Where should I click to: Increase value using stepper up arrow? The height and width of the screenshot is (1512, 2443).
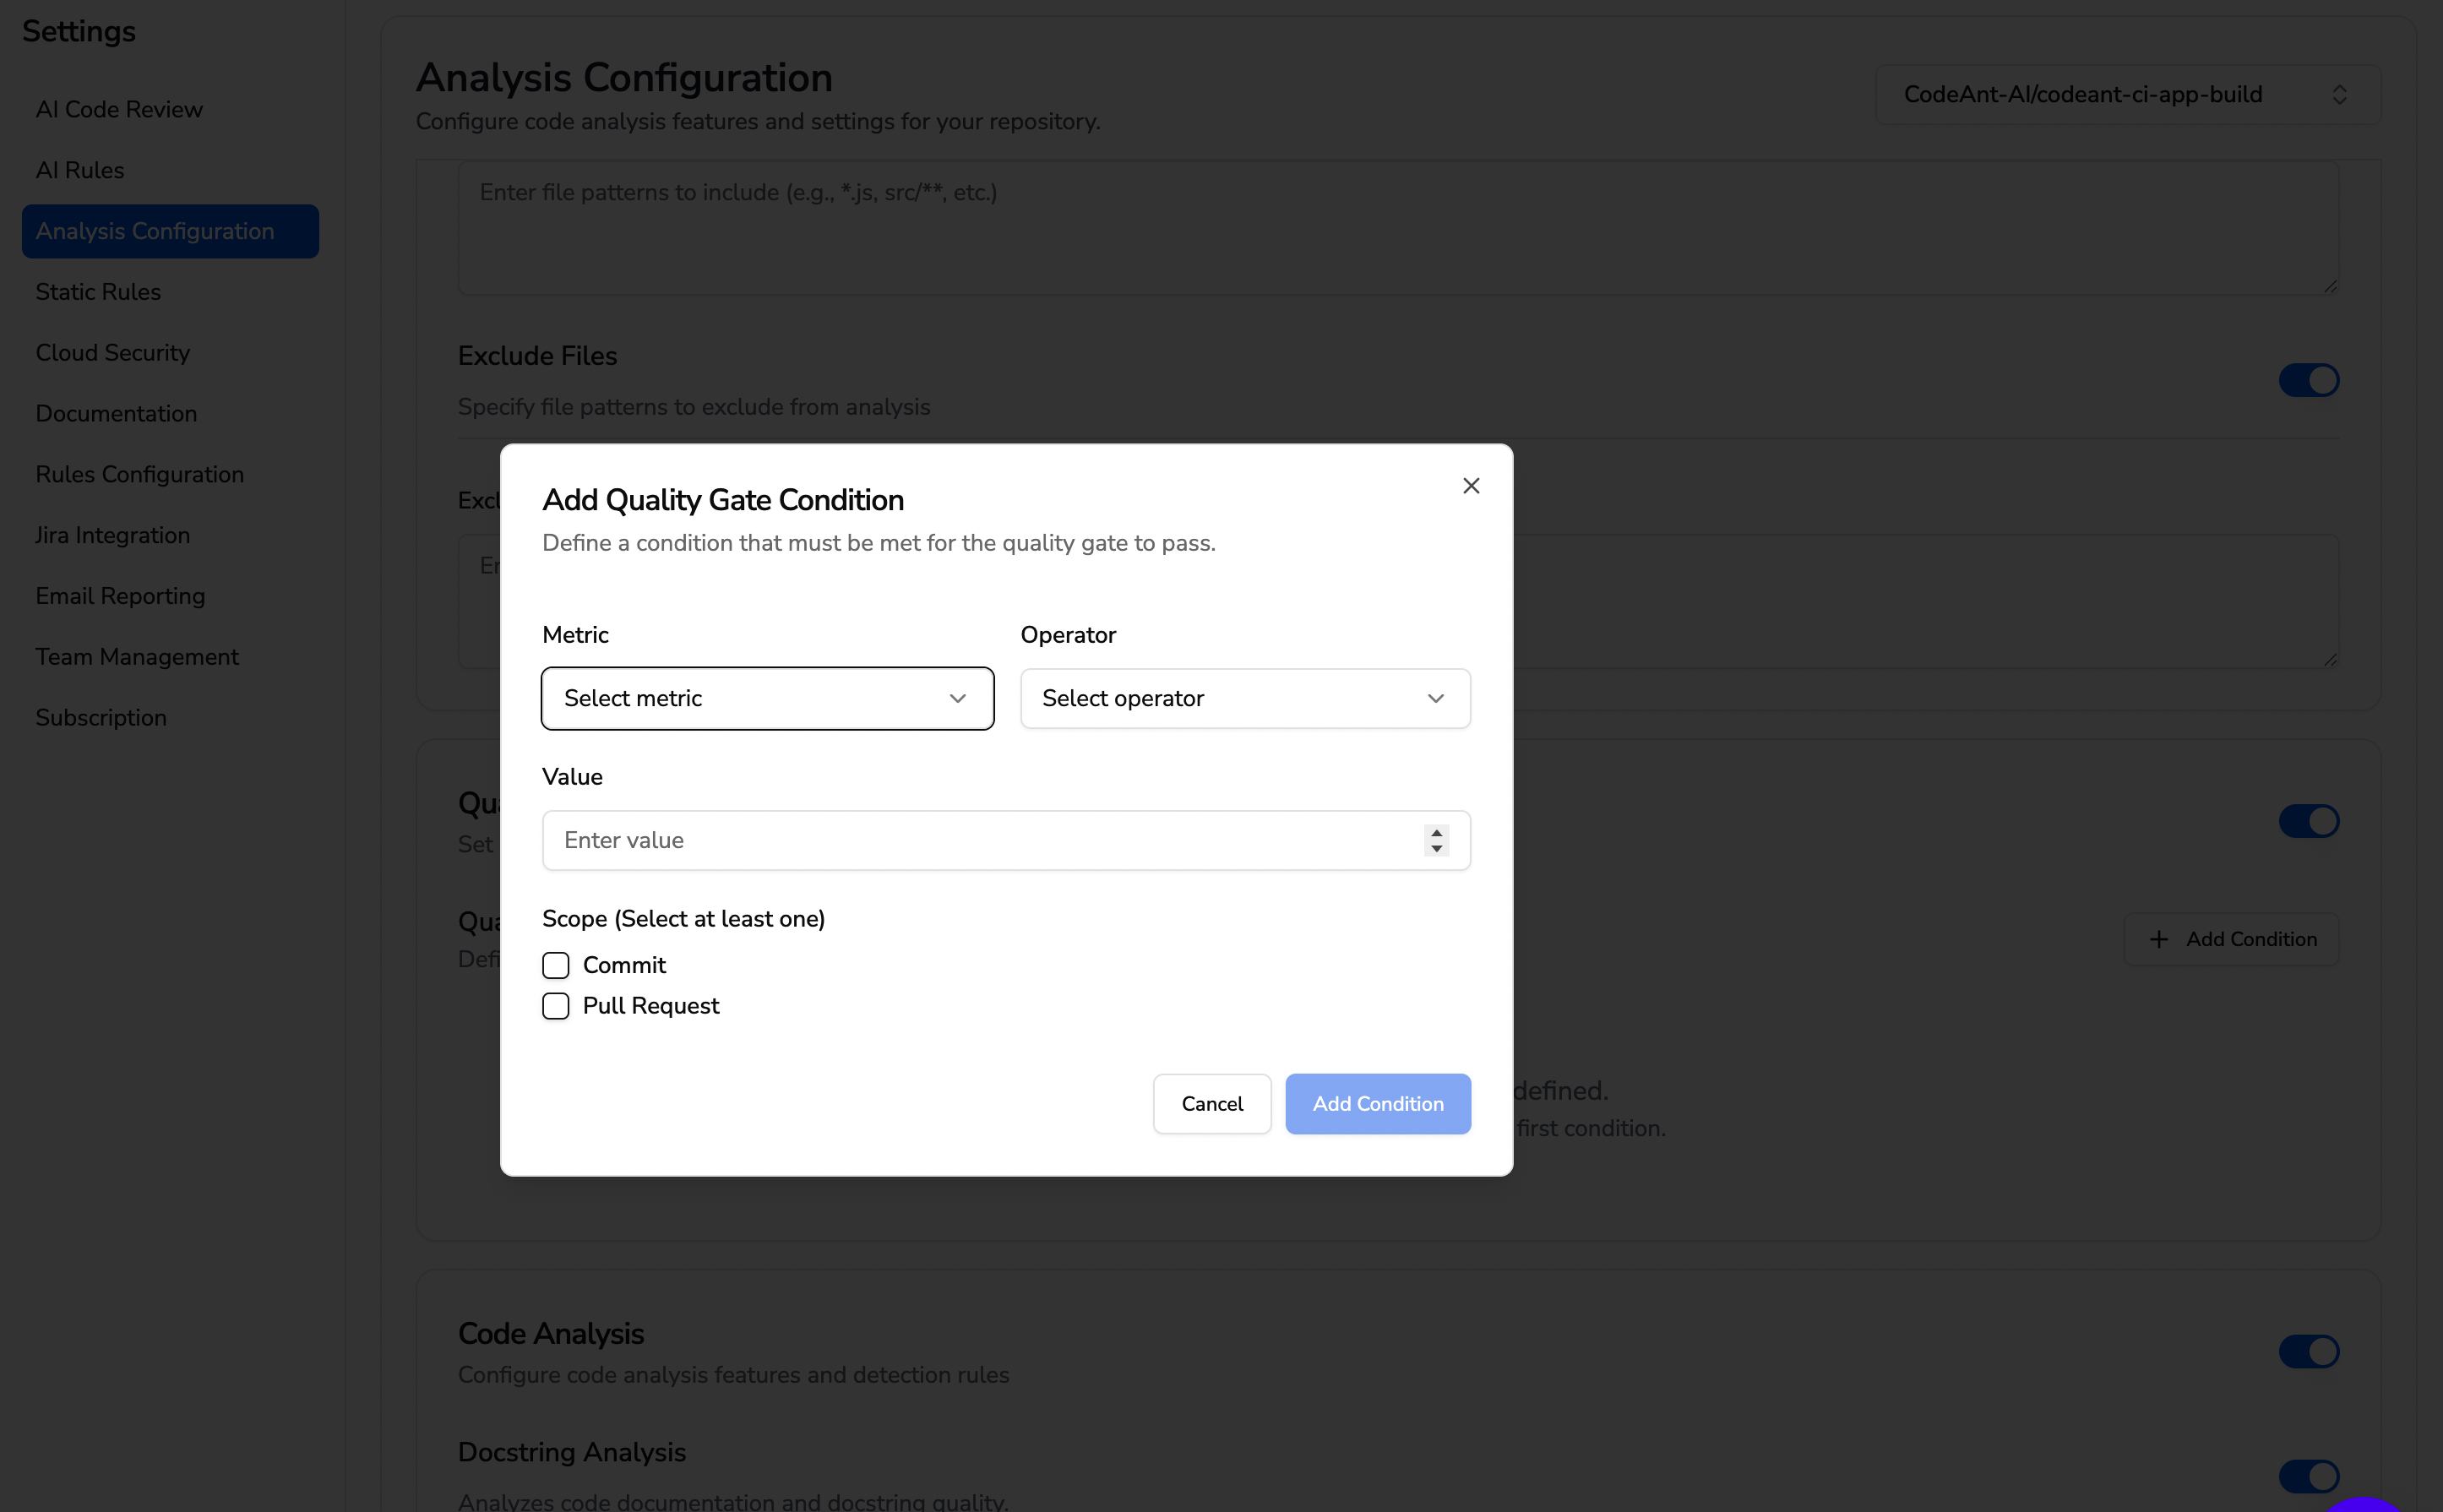click(1436, 832)
